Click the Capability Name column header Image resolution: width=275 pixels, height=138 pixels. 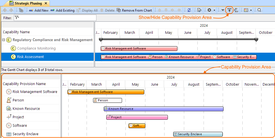[x=48, y=32]
